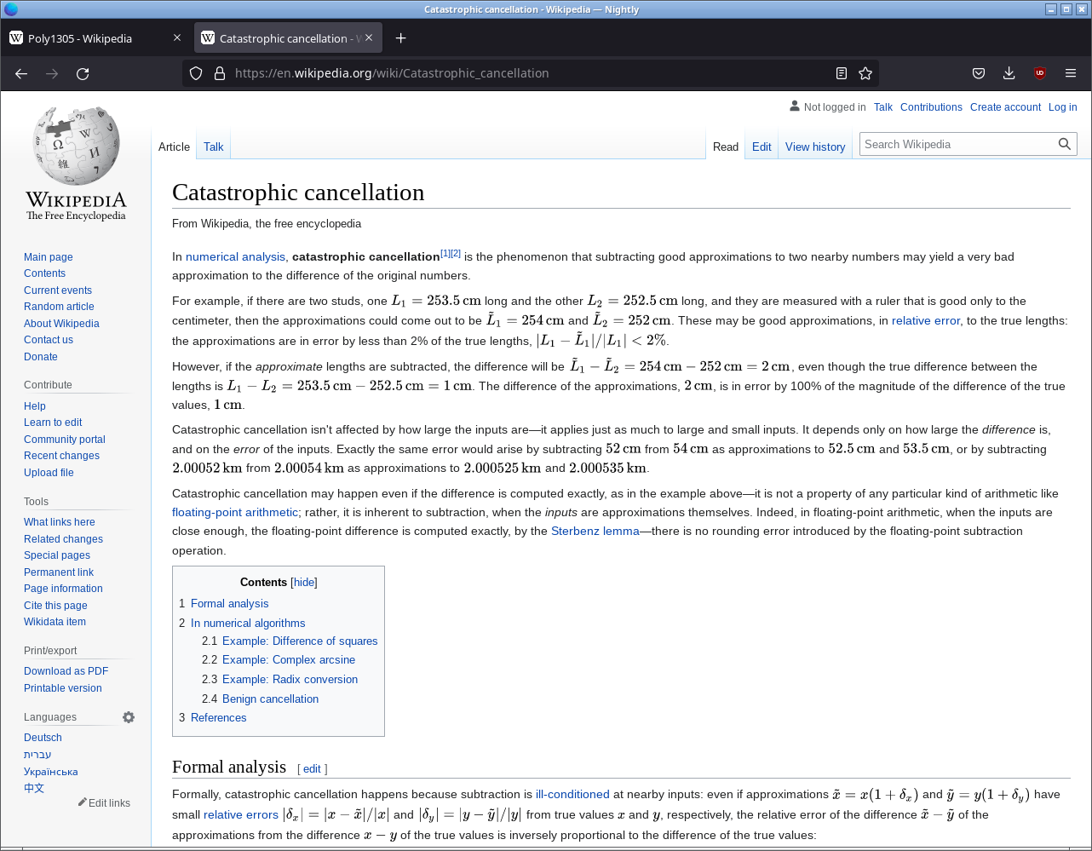Screen dimensions: 1092x851
Task: Open the user Talk link at top
Action: (883, 107)
